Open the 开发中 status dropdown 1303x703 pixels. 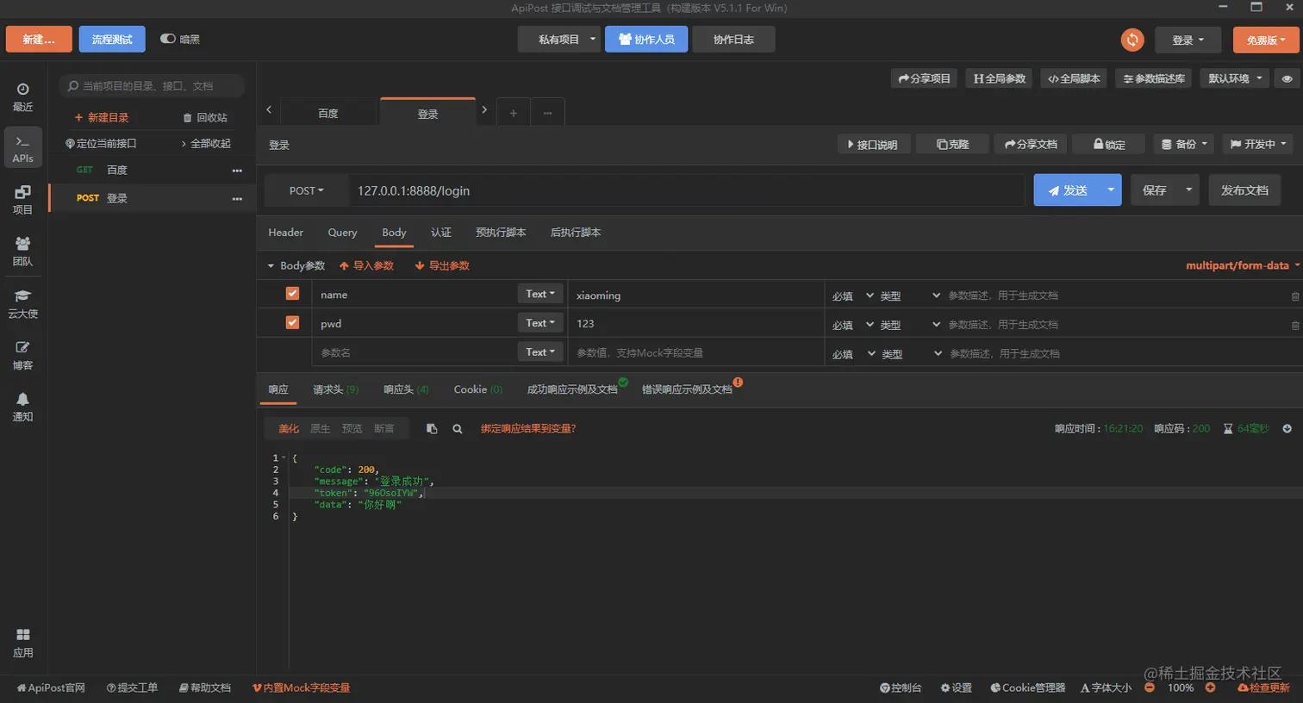click(1258, 144)
